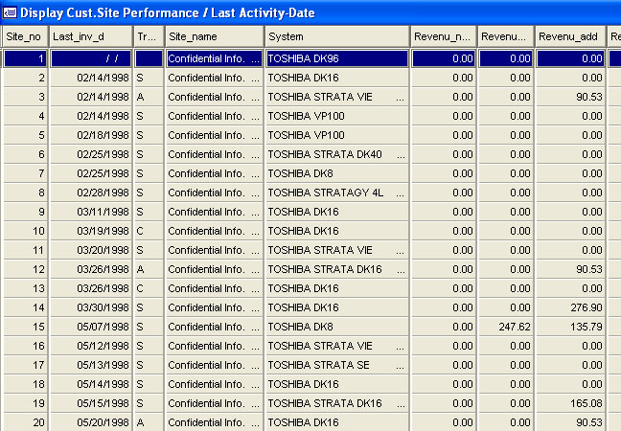Select Site_no cell 2
The image size is (621, 431).
click(26, 78)
